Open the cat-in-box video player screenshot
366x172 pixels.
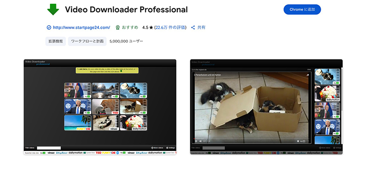click(x=266, y=107)
